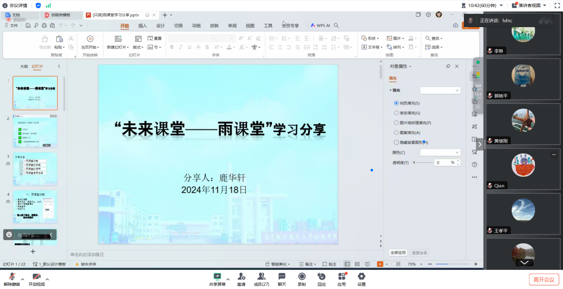Screen dimensions: 563x289
Task: Pin the 对象属性 panel with pushpin icon
Action: click(448, 66)
